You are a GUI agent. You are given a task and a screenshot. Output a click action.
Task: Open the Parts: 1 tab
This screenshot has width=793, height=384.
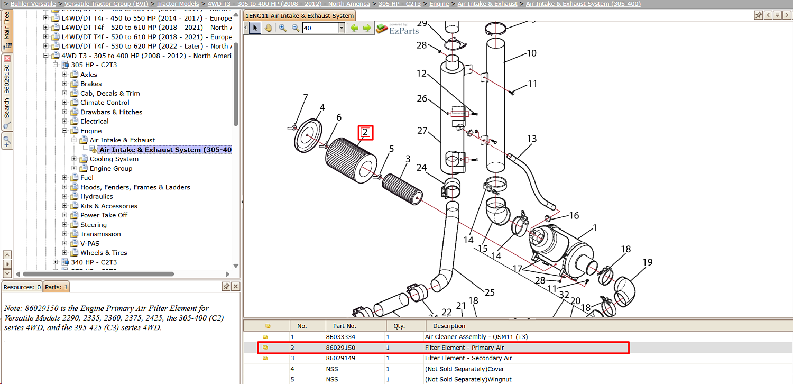point(56,287)
